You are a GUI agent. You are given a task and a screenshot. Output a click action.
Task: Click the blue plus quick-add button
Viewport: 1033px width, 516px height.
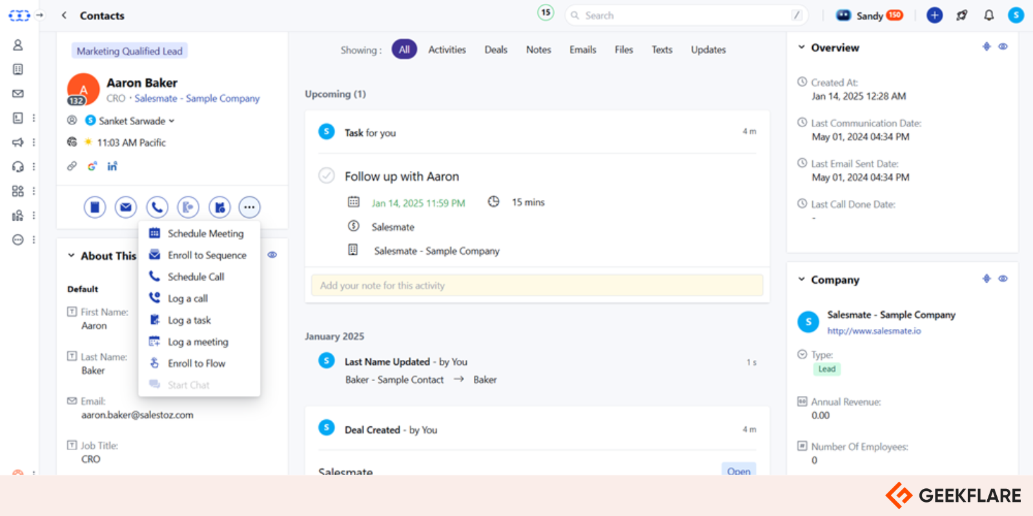pos(934,15)
